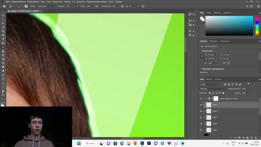Viewport: 261px width, 147px height.
Task: Hide the Слой 4 layer
Action: coord(201,124)
